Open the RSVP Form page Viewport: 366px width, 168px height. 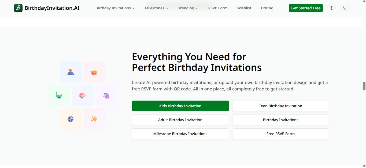(218, 8)
